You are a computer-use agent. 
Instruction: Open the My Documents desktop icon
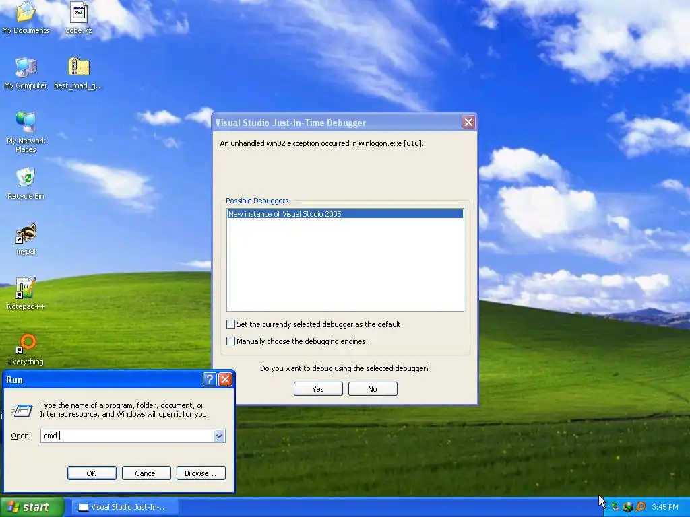pos(26,18)
